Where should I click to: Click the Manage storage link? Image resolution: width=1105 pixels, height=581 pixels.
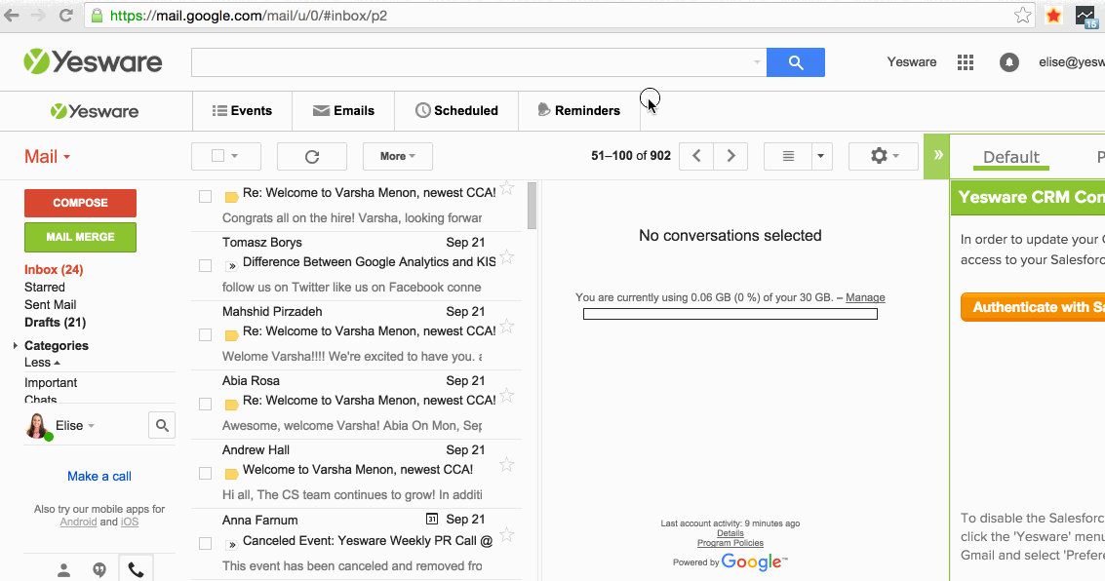click(x=865, y=297)
